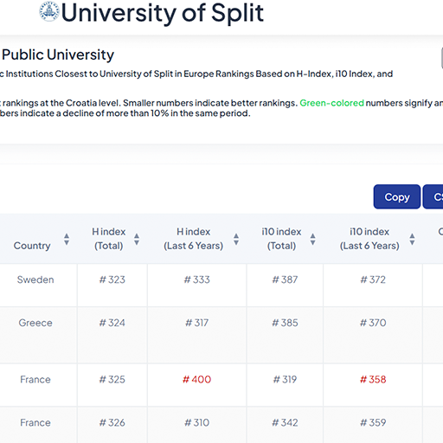Click the H index (Last 6 Years) header text
Image resolution: width=443 pixels, height=443 pixels.
[x=194, y=239]
